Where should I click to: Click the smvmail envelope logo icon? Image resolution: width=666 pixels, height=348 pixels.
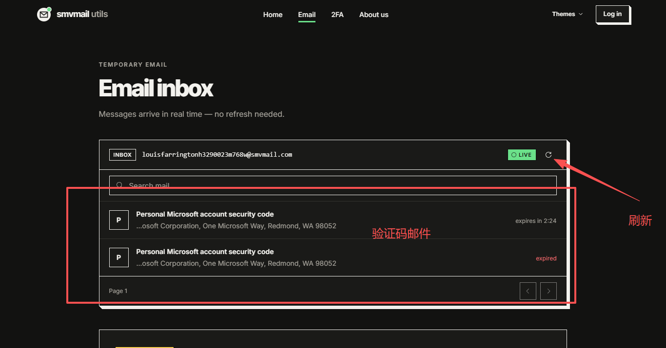(x=44, y=15)
